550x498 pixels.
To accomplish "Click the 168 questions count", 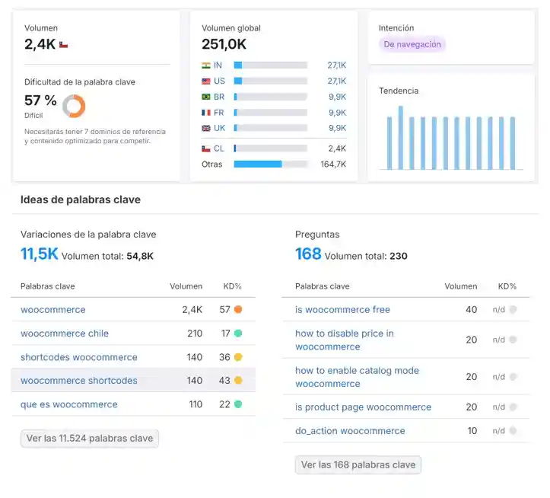I will point(308,254).
